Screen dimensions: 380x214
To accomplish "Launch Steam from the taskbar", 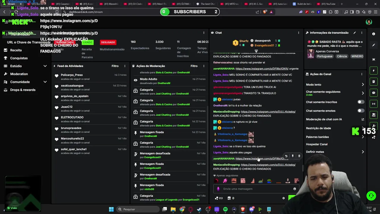I will 199,209.
